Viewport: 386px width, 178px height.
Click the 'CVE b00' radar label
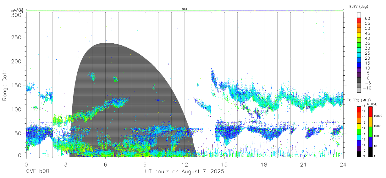[x=37, y=172]
